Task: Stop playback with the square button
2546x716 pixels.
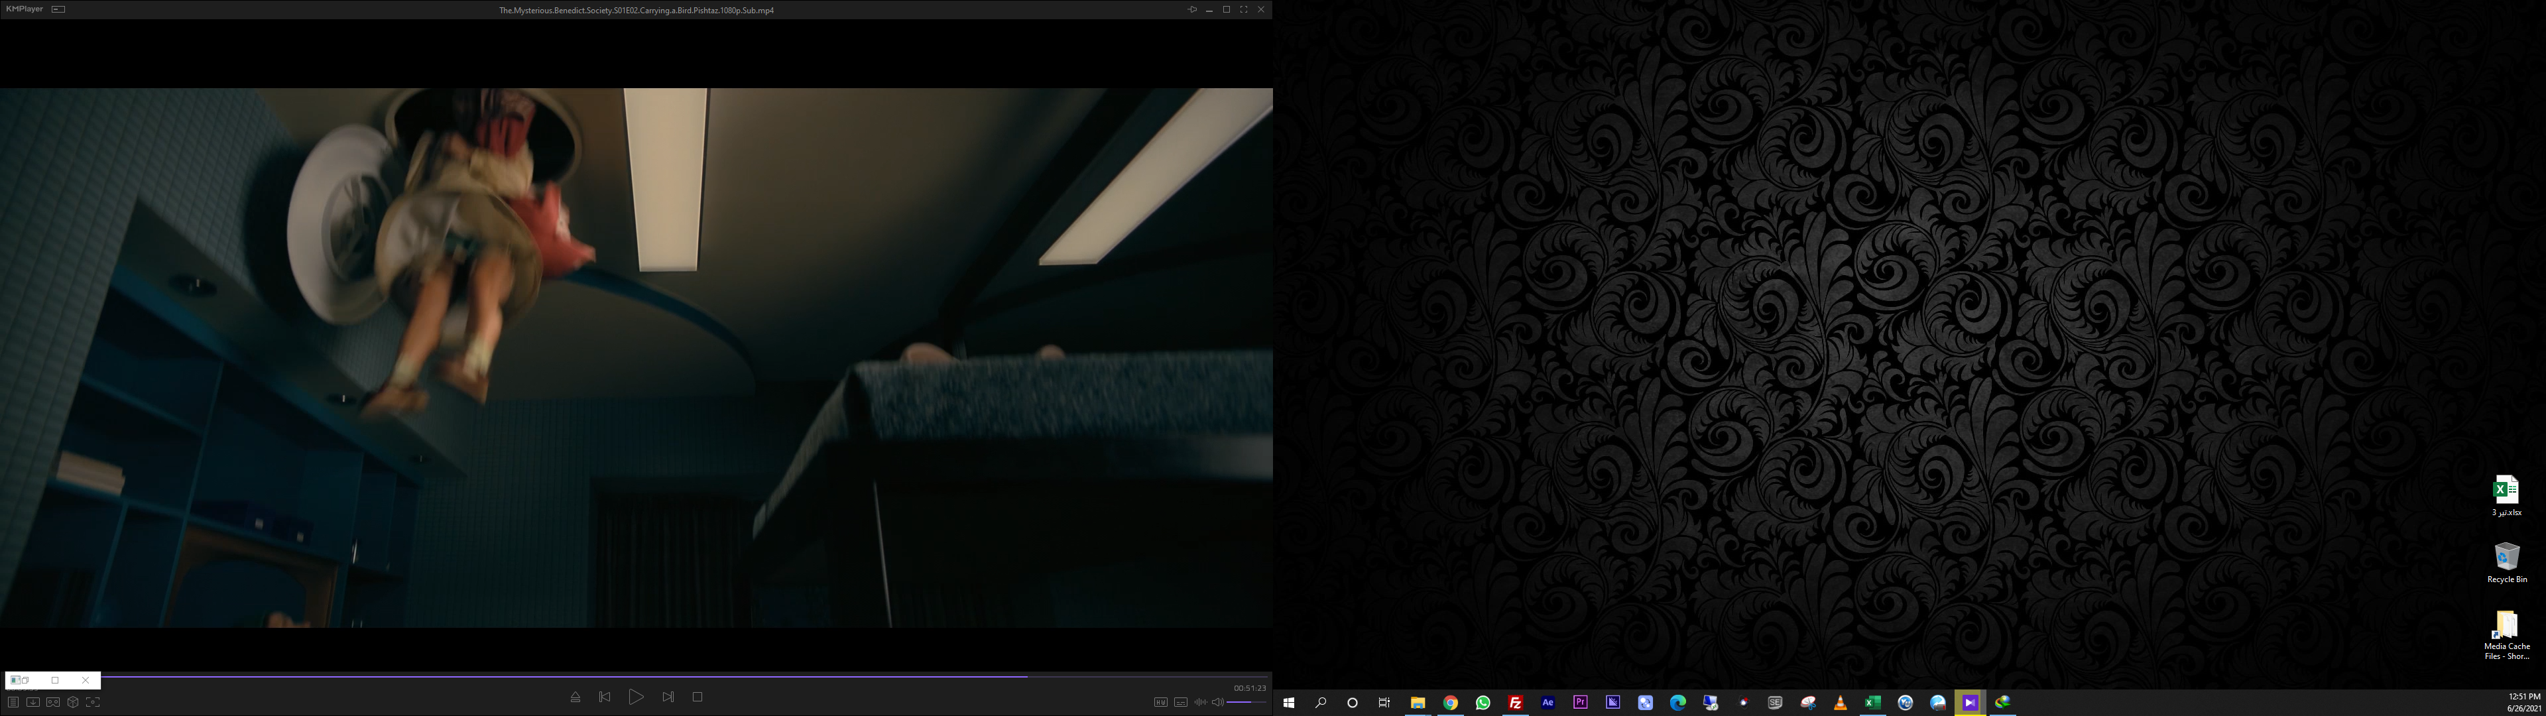Action: (697, 697)
